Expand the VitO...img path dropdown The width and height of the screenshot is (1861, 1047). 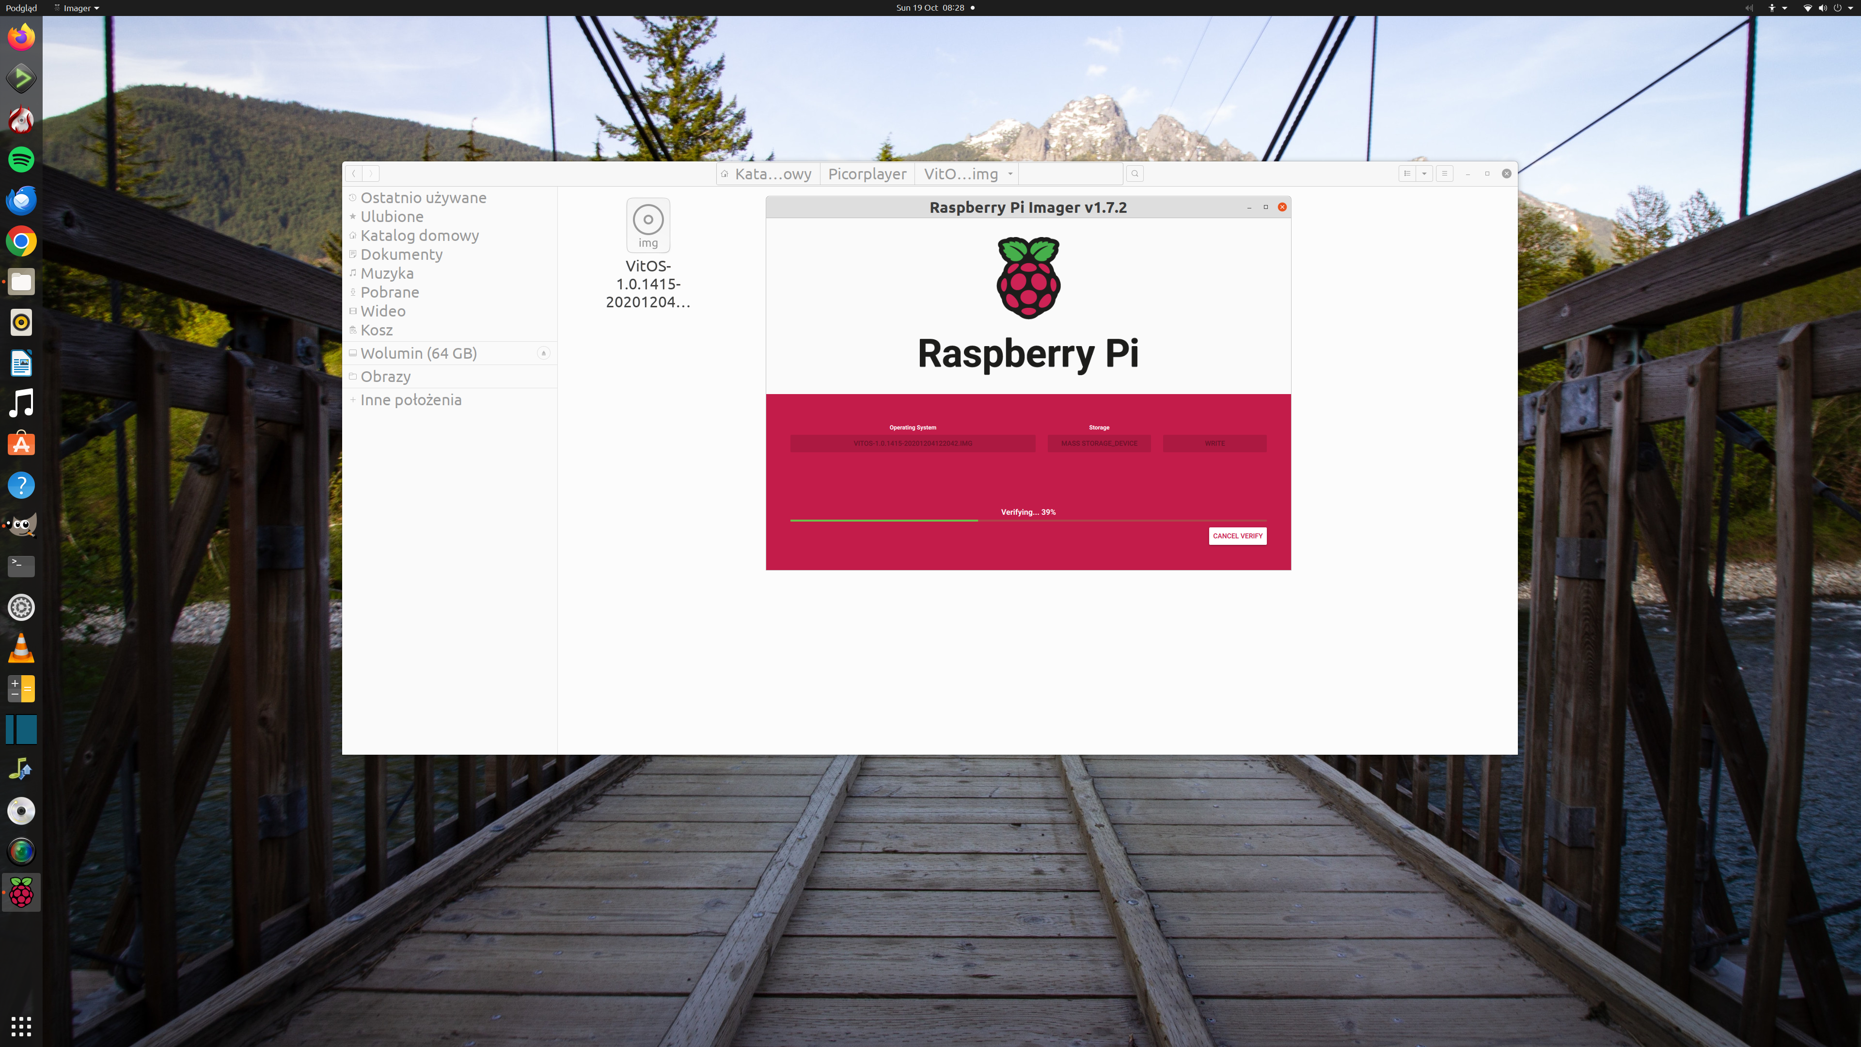pos(1010,174)
